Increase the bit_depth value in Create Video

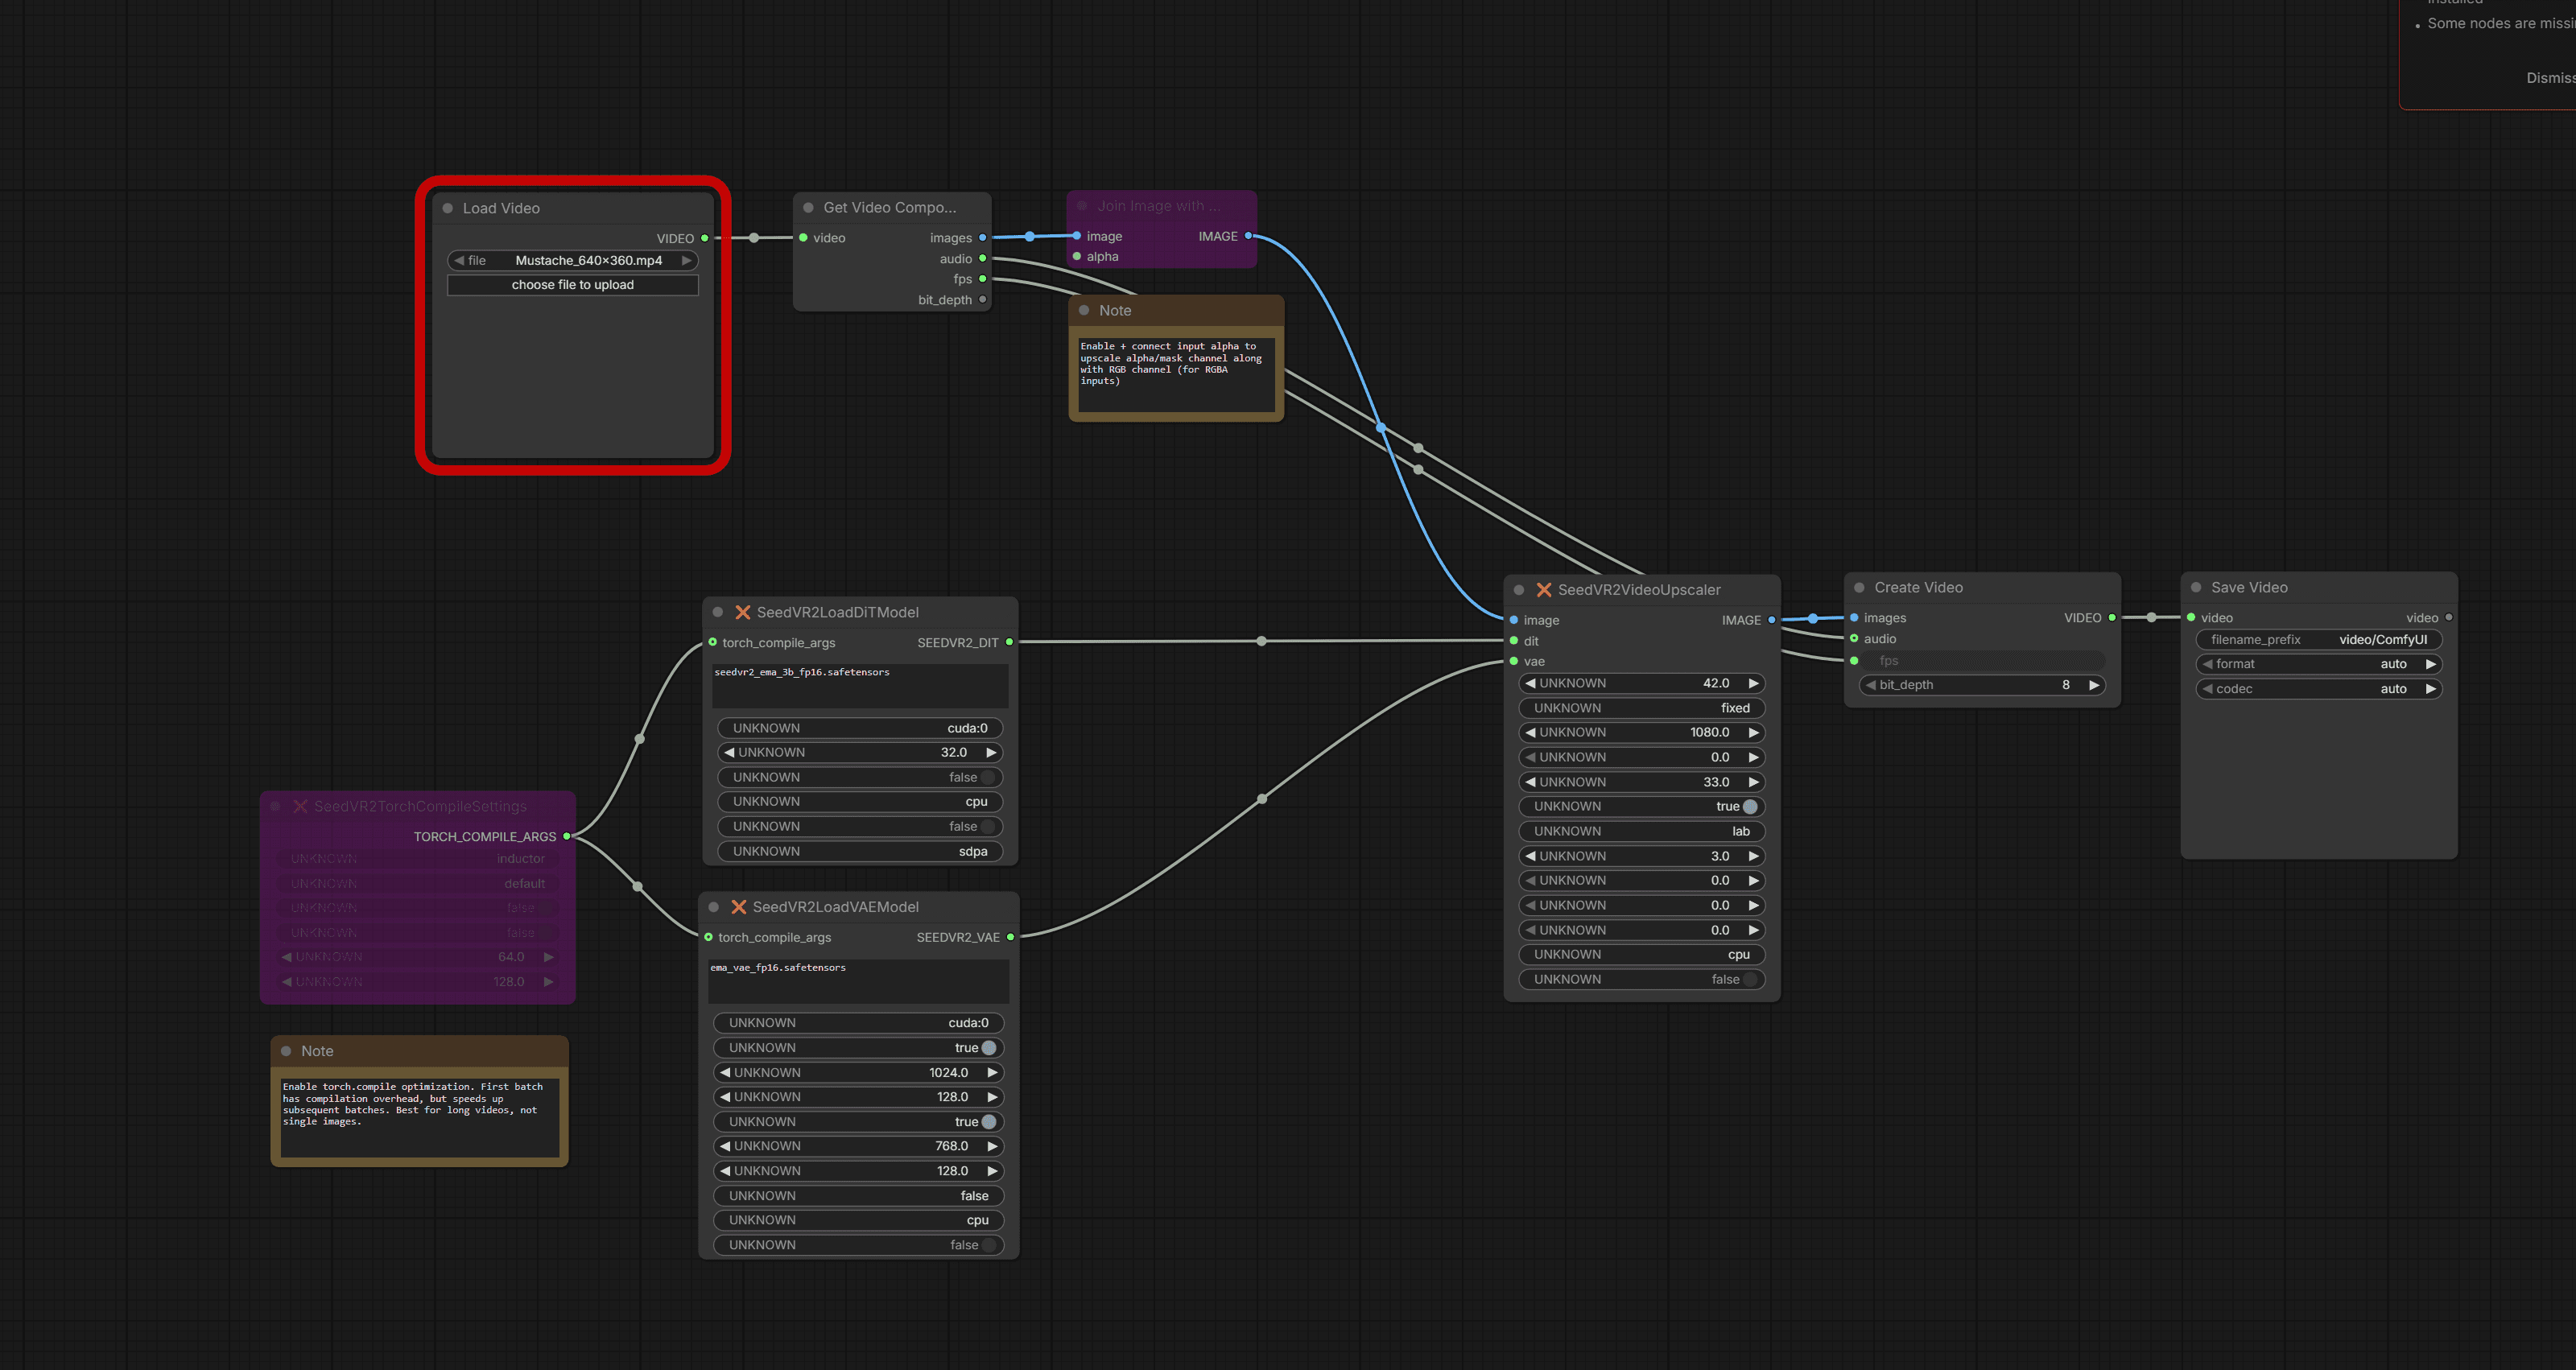click(x=2093, y=685)
